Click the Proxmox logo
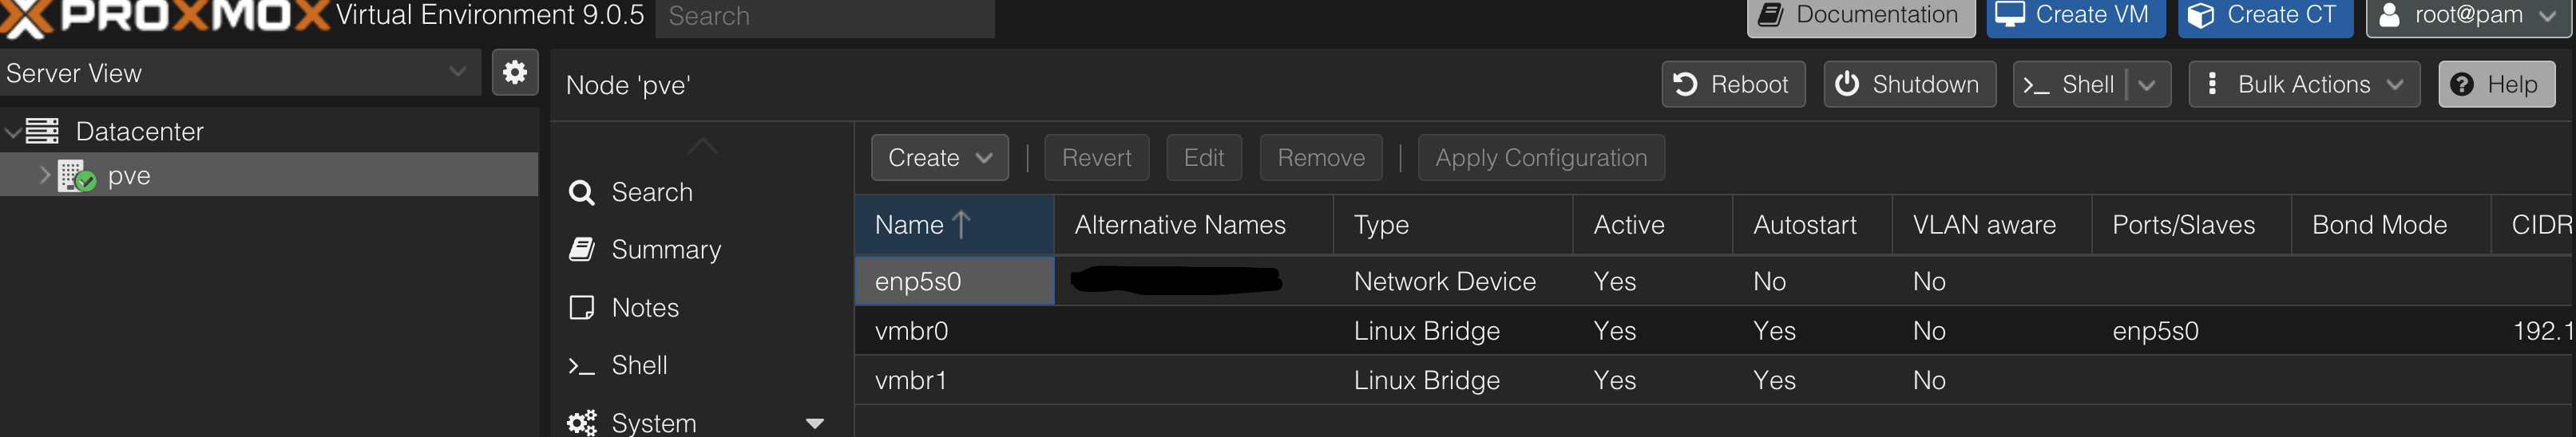 [165, 17]
